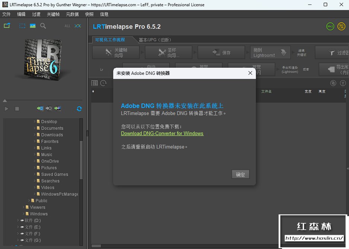Open the Download DNG-Converter for Windows link
Image resolution: width=349 pixels, height=249 pixels.
coord(162,133)
